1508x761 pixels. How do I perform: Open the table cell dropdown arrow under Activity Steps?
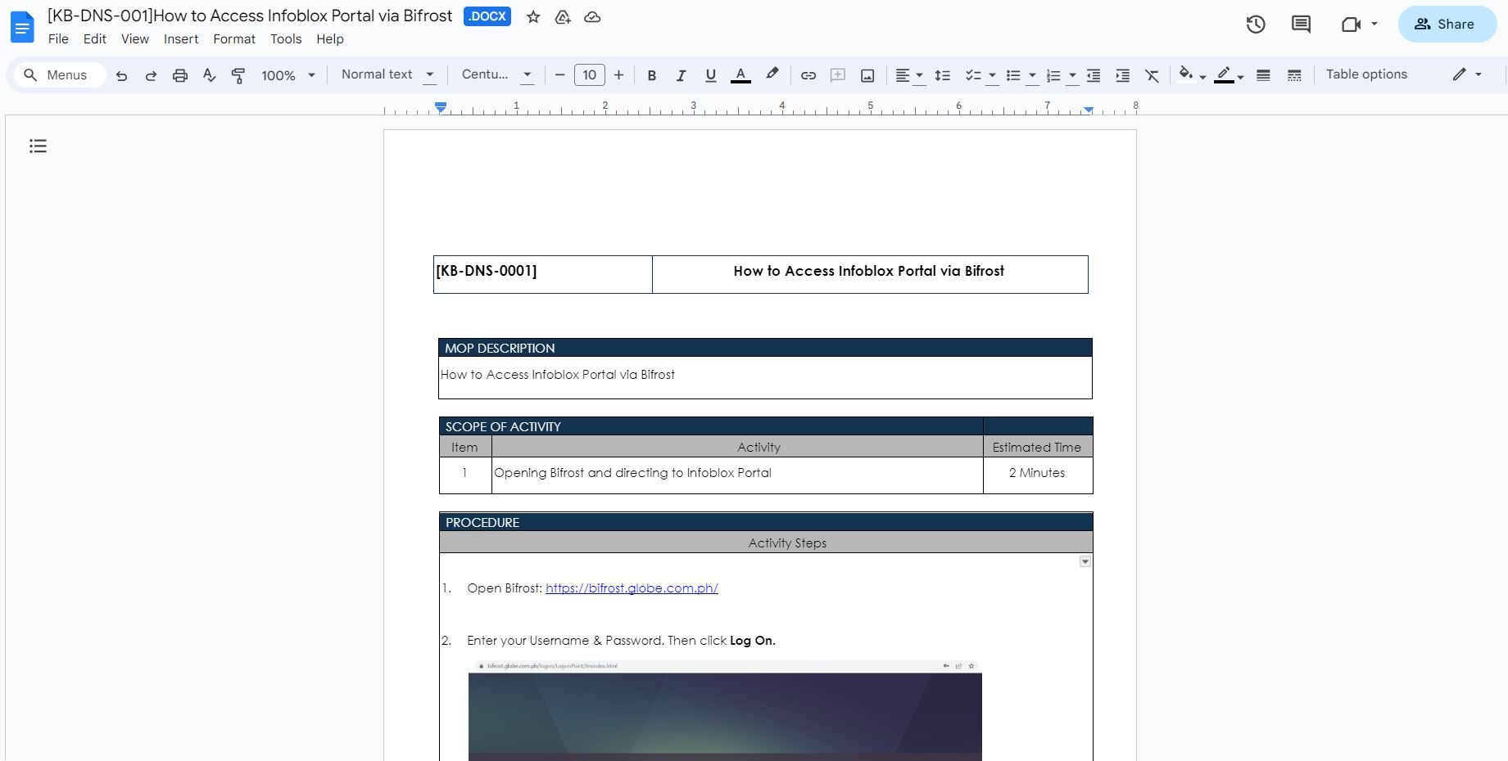click(1085, 561)
